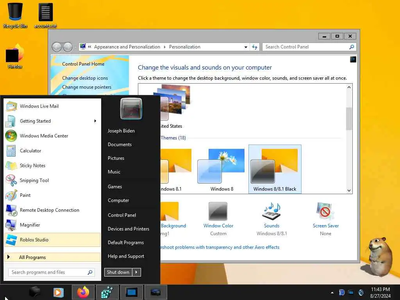Open Sticky Notes

[52, 165]
